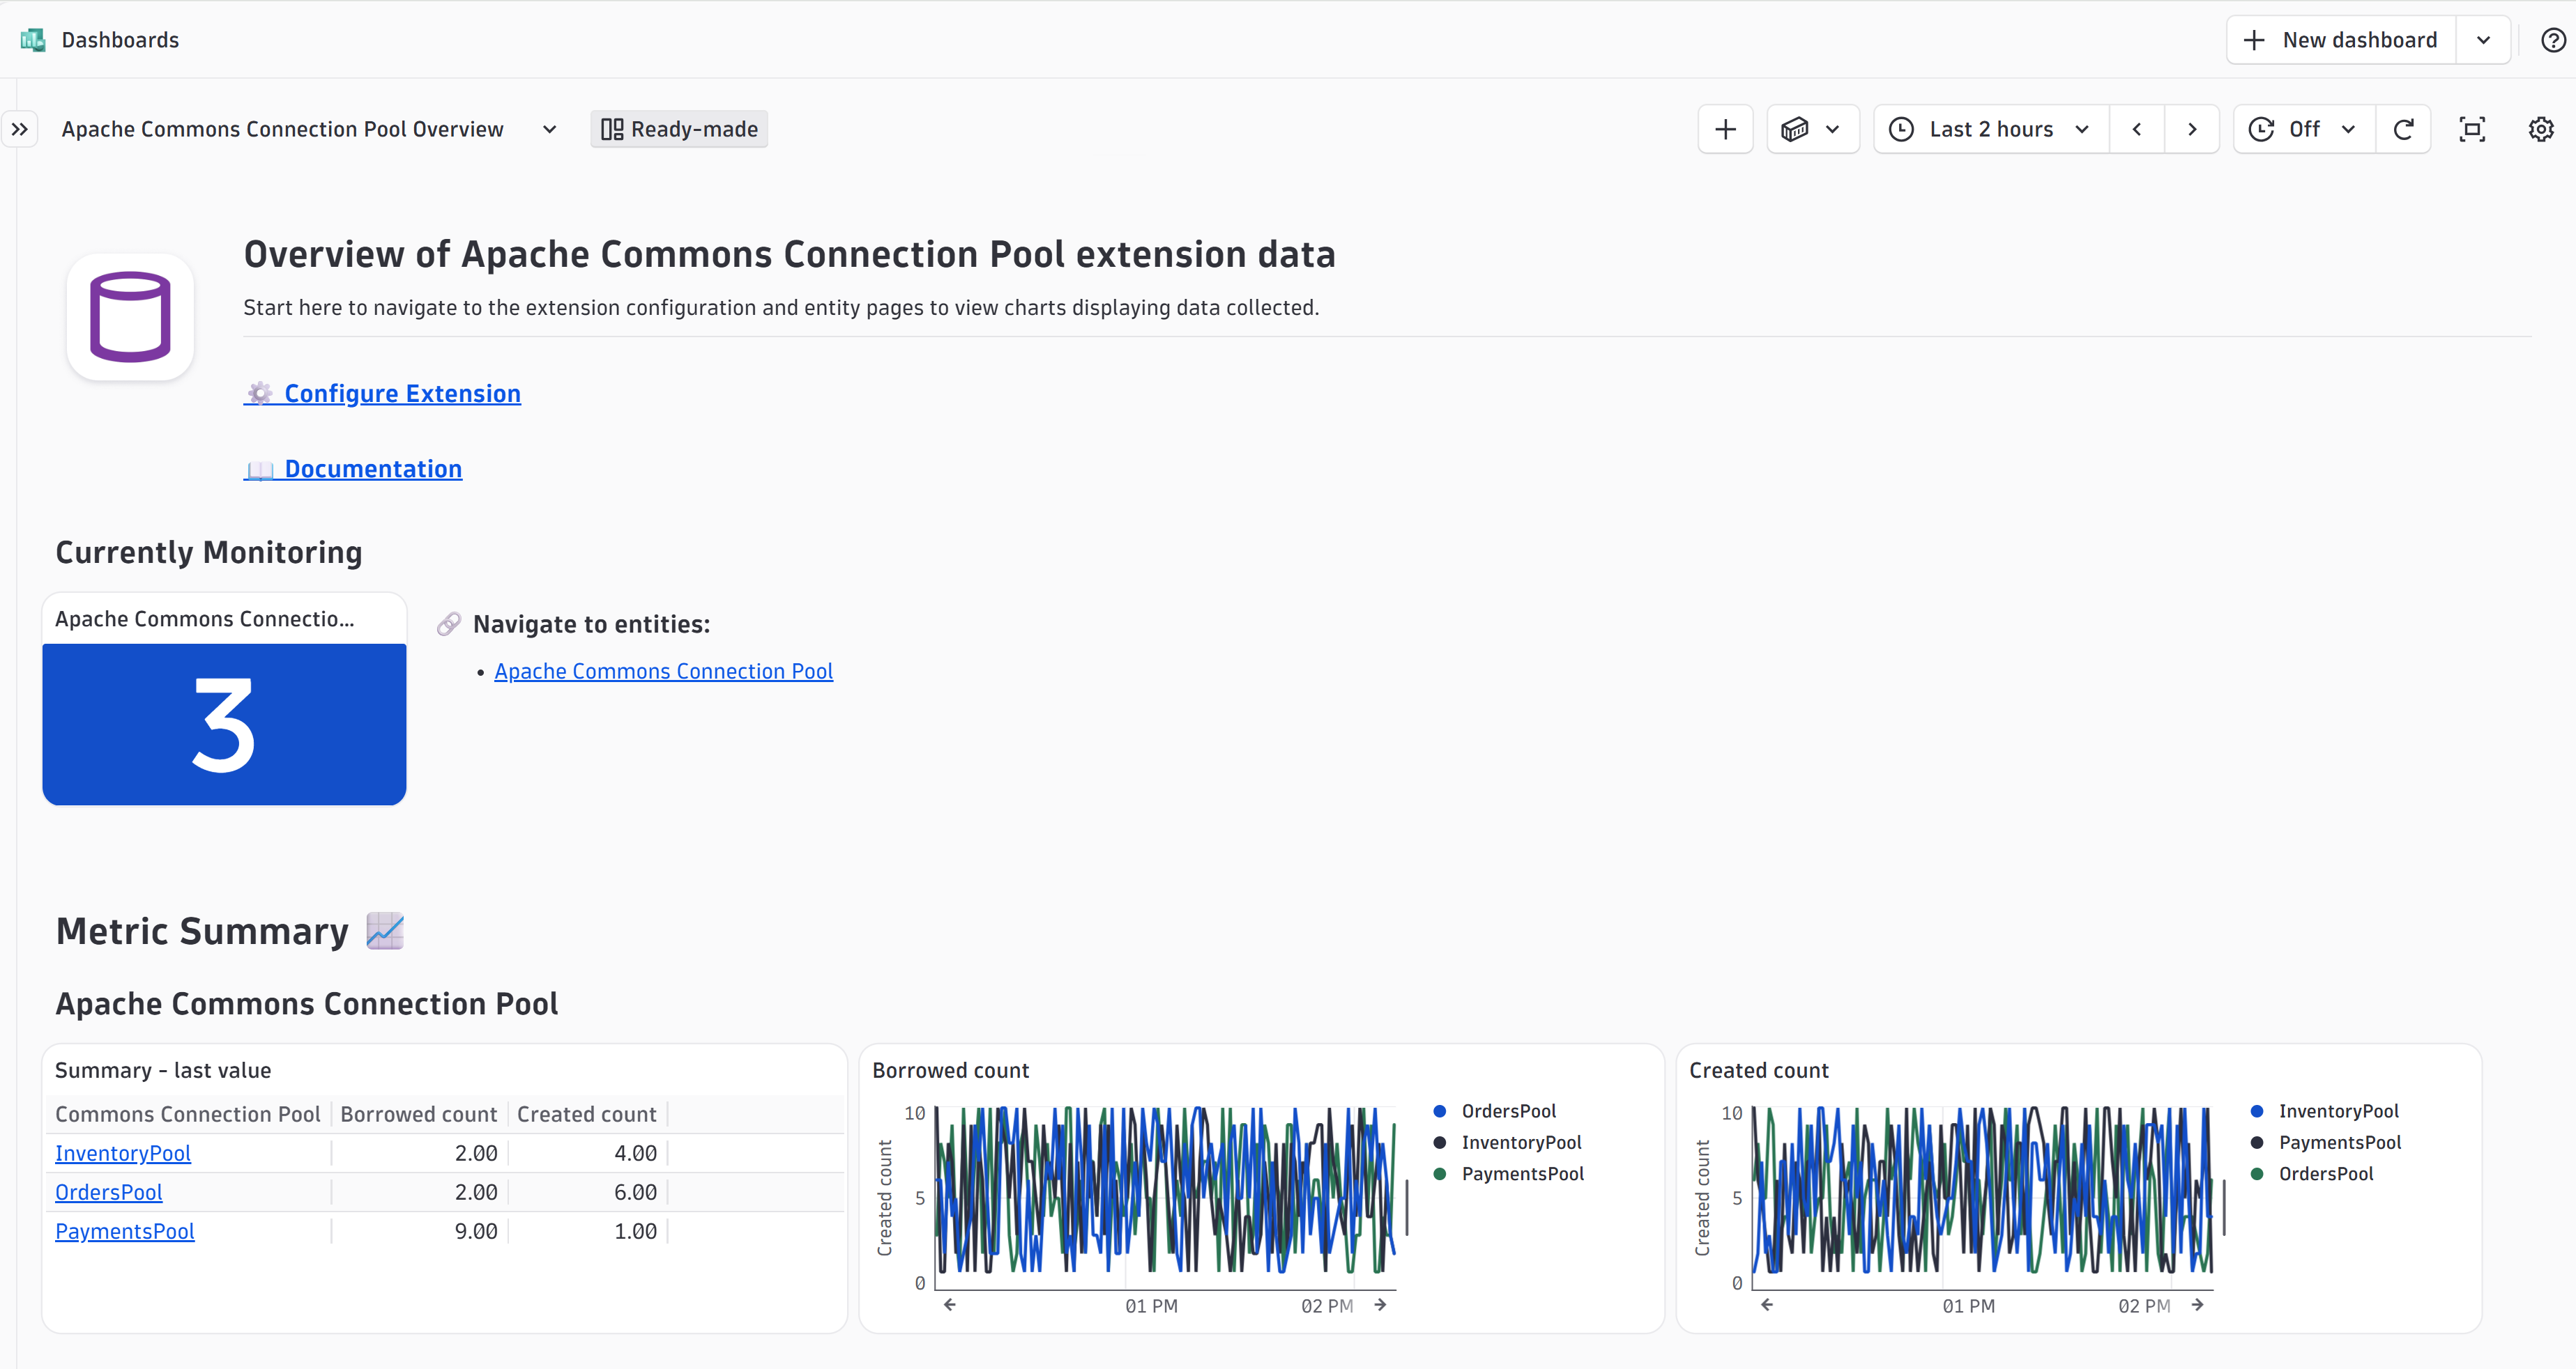The image size is (2576, 1369).
Task: Toggle PaymentsPool series in Borrowed count legend
Action: click(1508, 1173)
